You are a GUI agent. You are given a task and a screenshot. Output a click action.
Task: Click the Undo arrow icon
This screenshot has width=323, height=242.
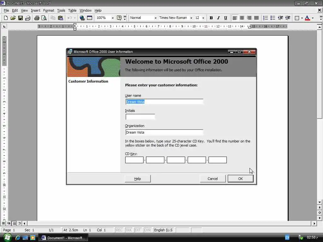(x=70, y=18)
